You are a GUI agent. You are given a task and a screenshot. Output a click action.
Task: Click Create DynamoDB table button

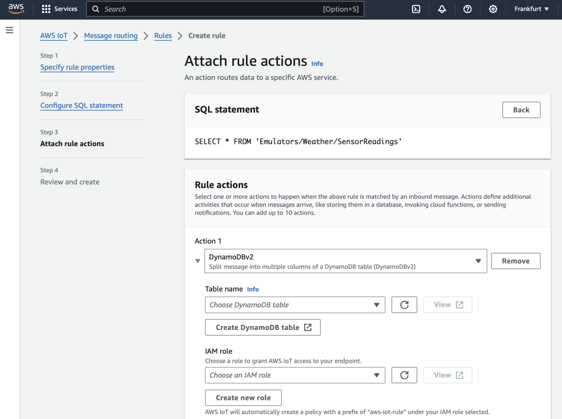pos(263,327)
